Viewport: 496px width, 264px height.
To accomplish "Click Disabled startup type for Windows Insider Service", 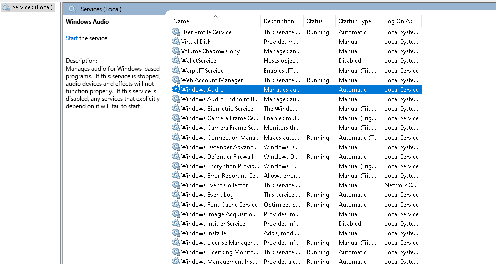I will 350,224.
